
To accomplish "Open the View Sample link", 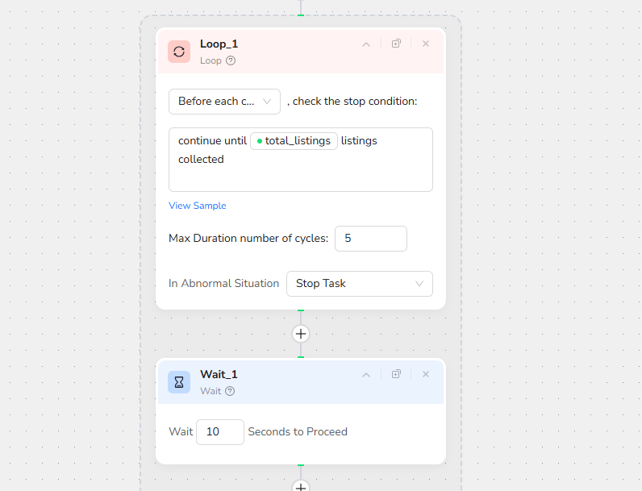I will pos(197,206).
